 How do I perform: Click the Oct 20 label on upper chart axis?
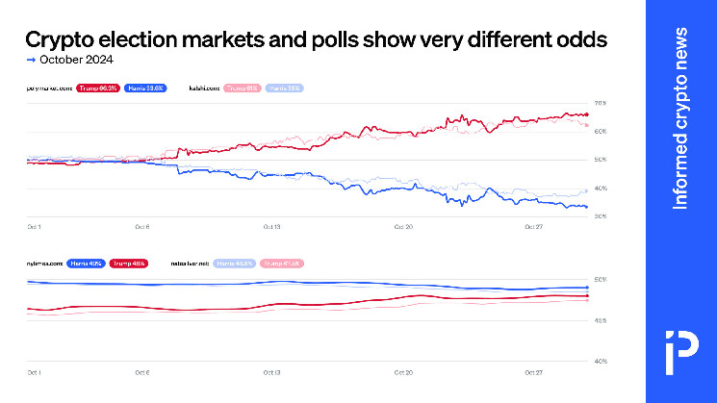click(x=405, y=227)
